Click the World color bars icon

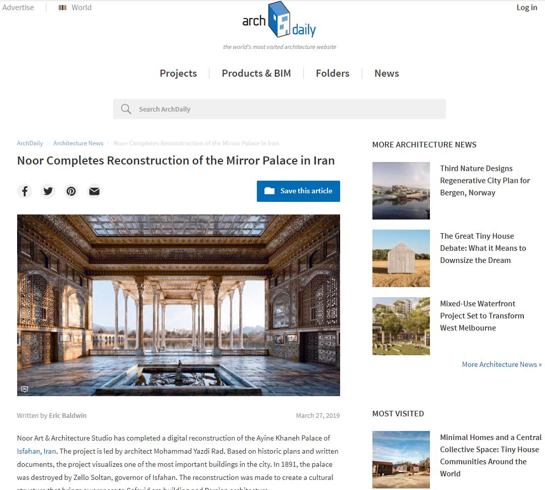(63, 8)
